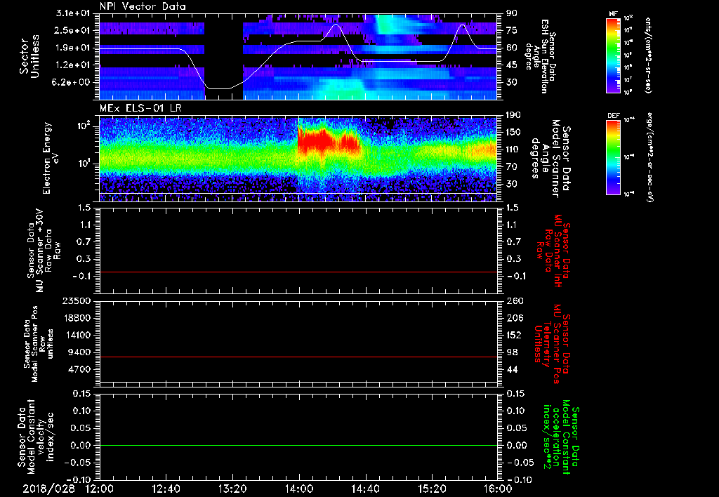Click the "cnts/(cm**2-sr-sec)" color bar units
Image resolution: width=719 pixels, height=497 pixels.
pyautogui.click(x=648, y=55)
